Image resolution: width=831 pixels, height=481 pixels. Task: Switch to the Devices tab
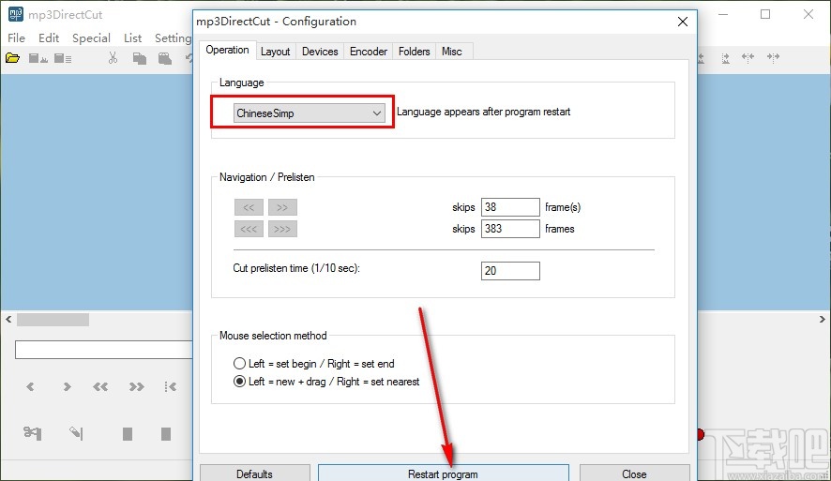pos(320,52)
